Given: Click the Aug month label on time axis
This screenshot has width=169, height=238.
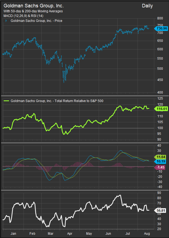Looking at the screenshot, I should pos(146,234).
